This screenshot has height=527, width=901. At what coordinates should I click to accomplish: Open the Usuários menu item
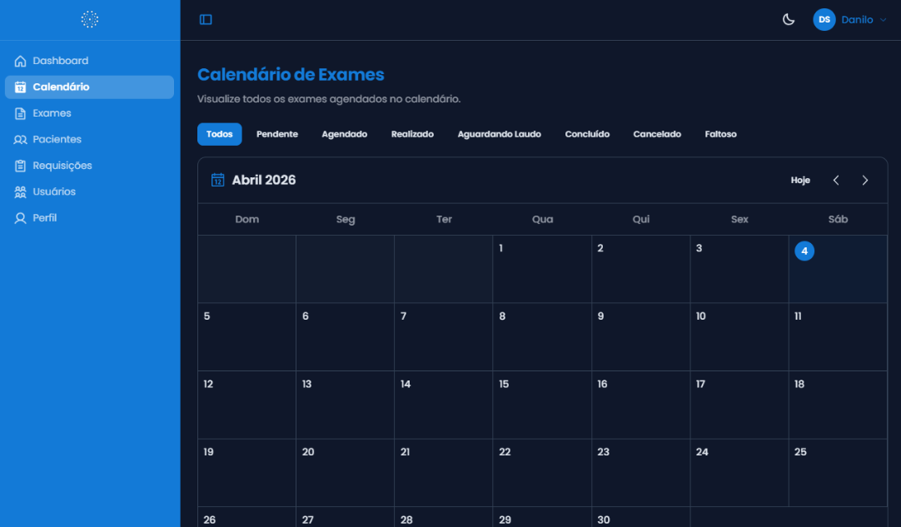pyautogui.click(x=90, y=192)
